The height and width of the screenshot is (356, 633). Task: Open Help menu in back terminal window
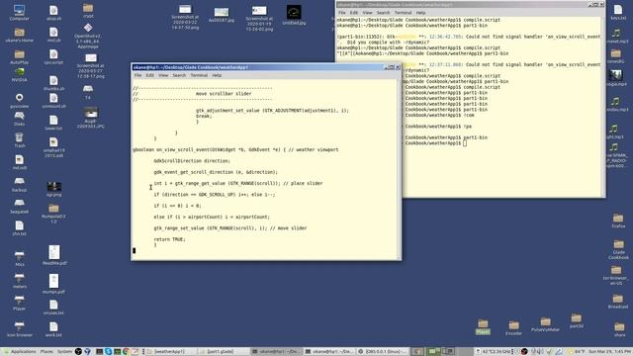[420, 13]
